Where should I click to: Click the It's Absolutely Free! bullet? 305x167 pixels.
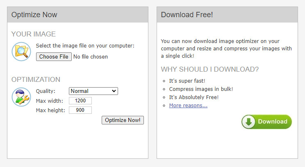click(x=194, y=97)
